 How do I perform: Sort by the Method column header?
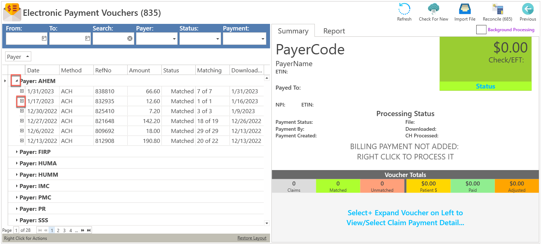(76, 70)
